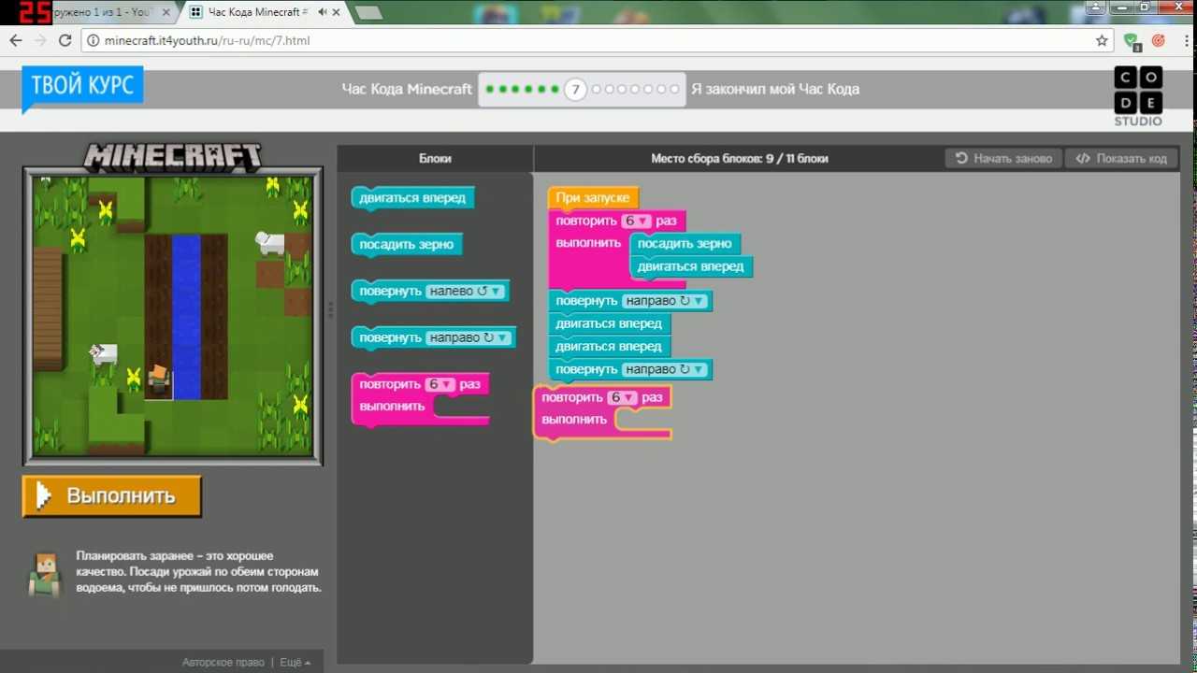
Task: Click Я закончил мой Час Кода link
Action: (775, 89)
